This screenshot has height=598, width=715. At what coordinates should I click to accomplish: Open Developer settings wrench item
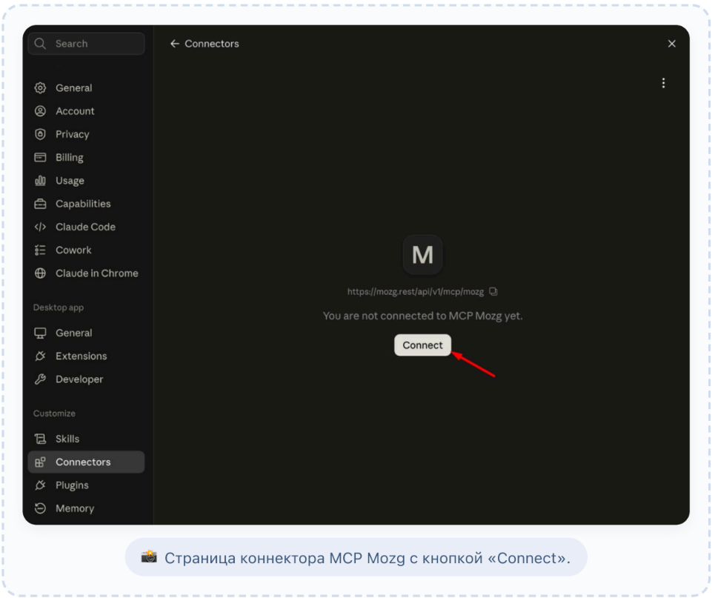pyautogui.click(x=86, y=379)
